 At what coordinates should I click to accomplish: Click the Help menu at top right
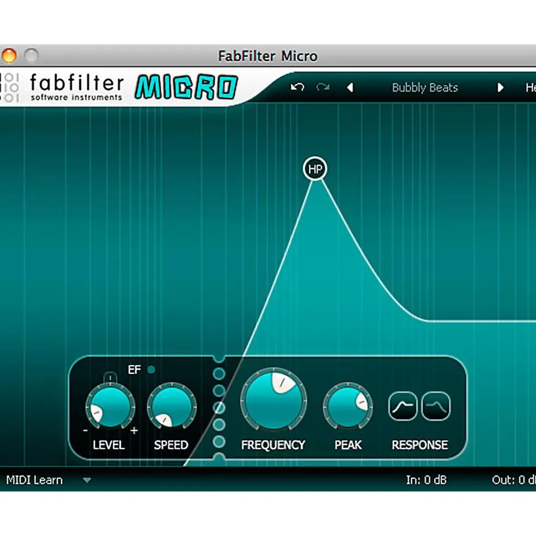531,88
